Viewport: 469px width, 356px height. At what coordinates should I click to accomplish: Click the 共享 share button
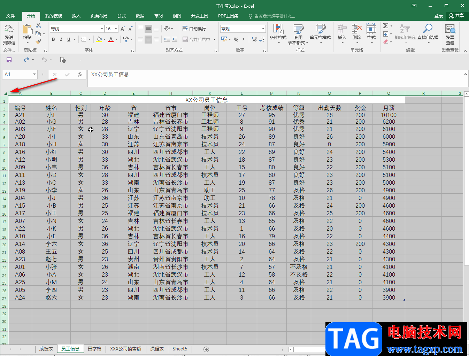(x=456, y=16)
